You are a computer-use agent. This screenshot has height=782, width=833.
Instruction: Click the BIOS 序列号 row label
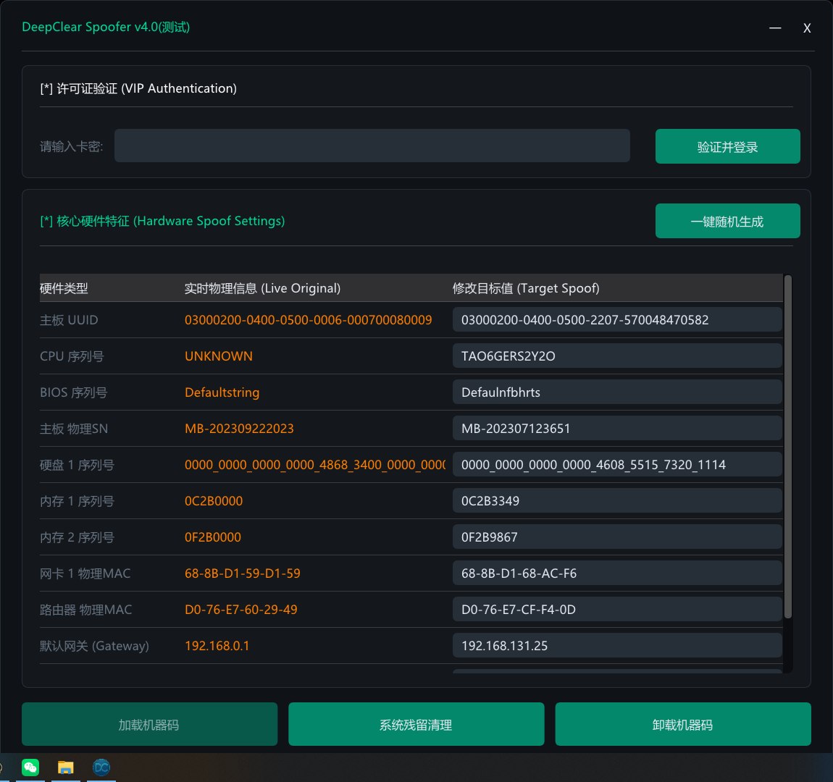73,392
